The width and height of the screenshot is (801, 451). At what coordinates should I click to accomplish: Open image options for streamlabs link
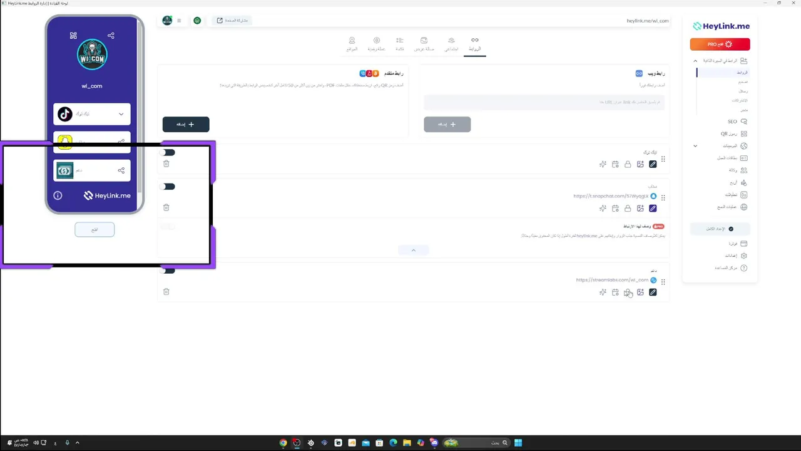pyautogui.click(x=640, y=292)
